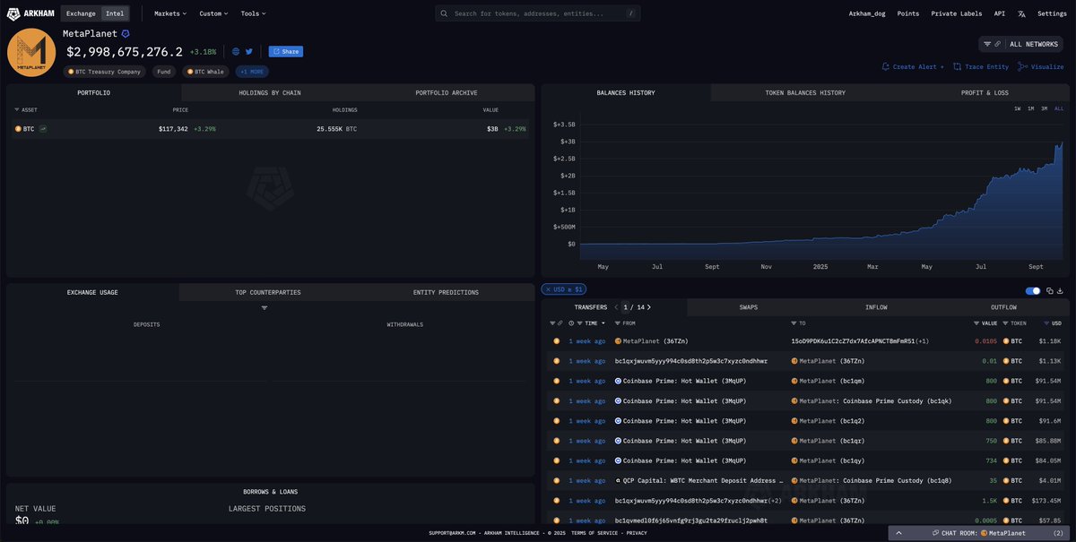1076x542 pixels.
Task: Open the Outflow tab
Action: [x=1003, y=307]
